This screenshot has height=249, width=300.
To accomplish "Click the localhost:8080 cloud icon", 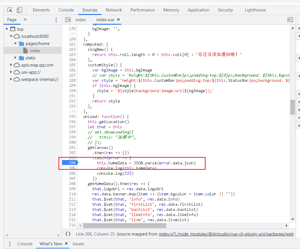I will click(x=17, y=36).
